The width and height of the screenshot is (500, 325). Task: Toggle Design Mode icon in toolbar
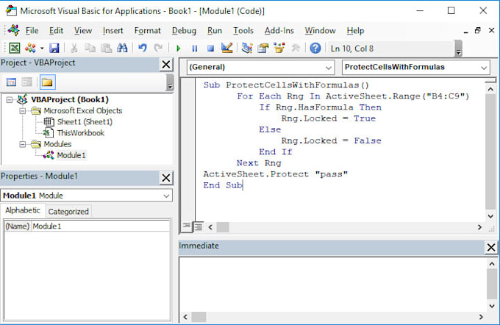click(x=226, y=49)
